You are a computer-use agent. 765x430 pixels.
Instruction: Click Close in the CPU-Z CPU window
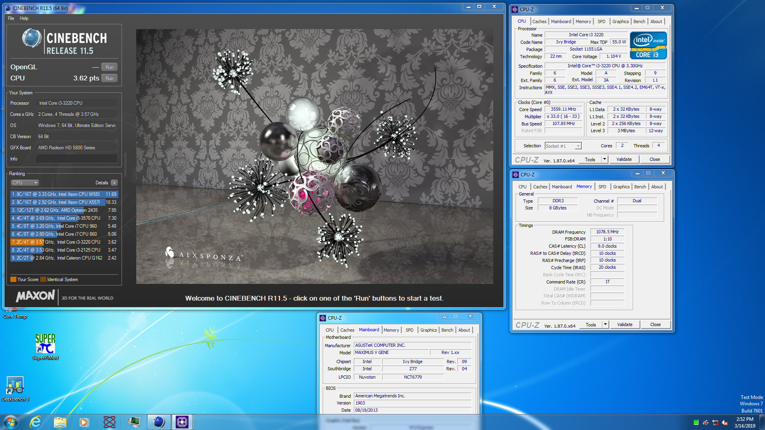655,159
